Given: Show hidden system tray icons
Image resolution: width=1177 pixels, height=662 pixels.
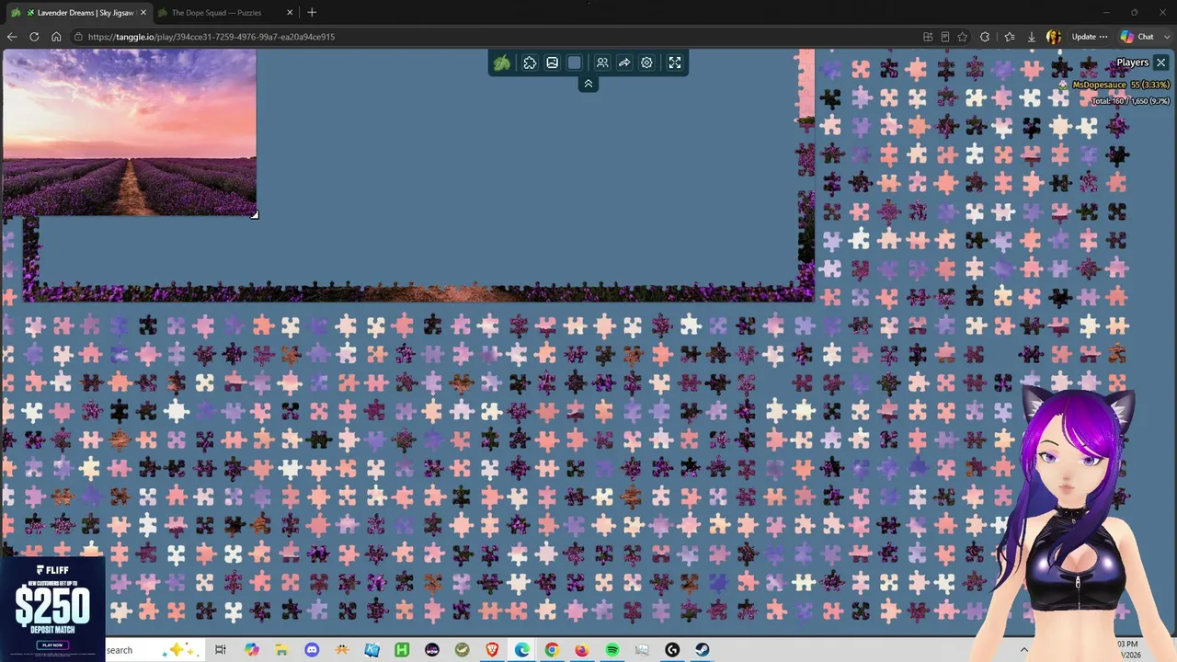Looking at the screenshot, I should coord(1023,650).
